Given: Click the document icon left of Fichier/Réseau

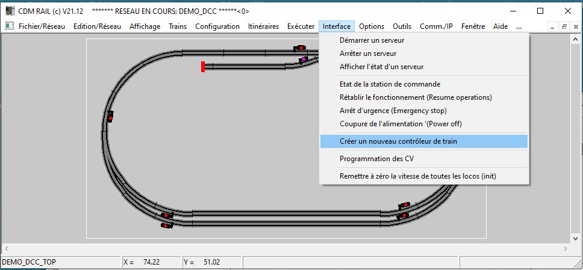Looking at the screenshot, I should (8, 26).
